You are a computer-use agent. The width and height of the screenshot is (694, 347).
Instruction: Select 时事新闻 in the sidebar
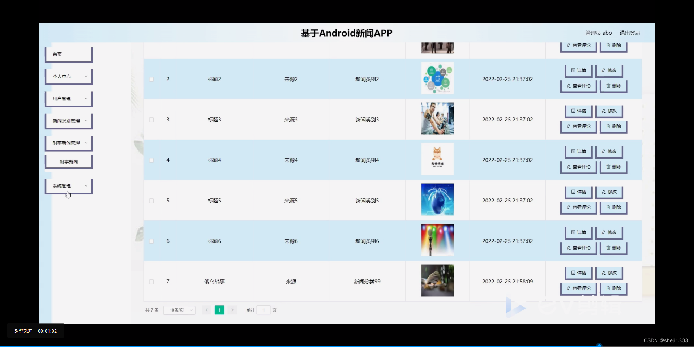(68, 161)
